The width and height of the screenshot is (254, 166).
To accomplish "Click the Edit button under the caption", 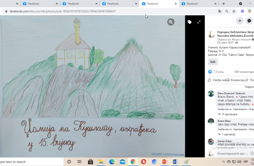I will (213, 62).
